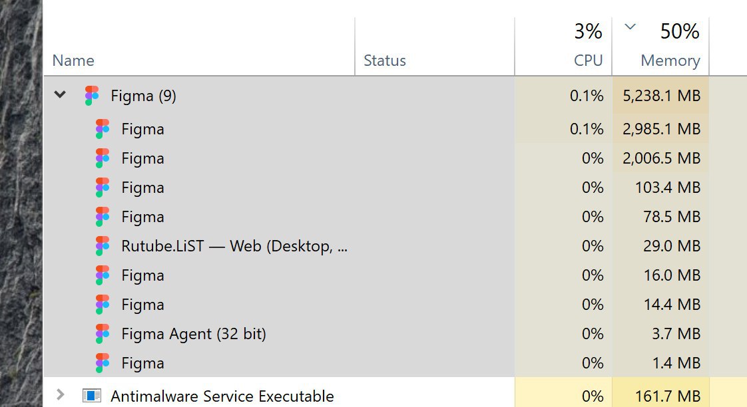The image size is (747, 407).
Task: Collapse the Figma (9) process group
Action: coord(60,94)
